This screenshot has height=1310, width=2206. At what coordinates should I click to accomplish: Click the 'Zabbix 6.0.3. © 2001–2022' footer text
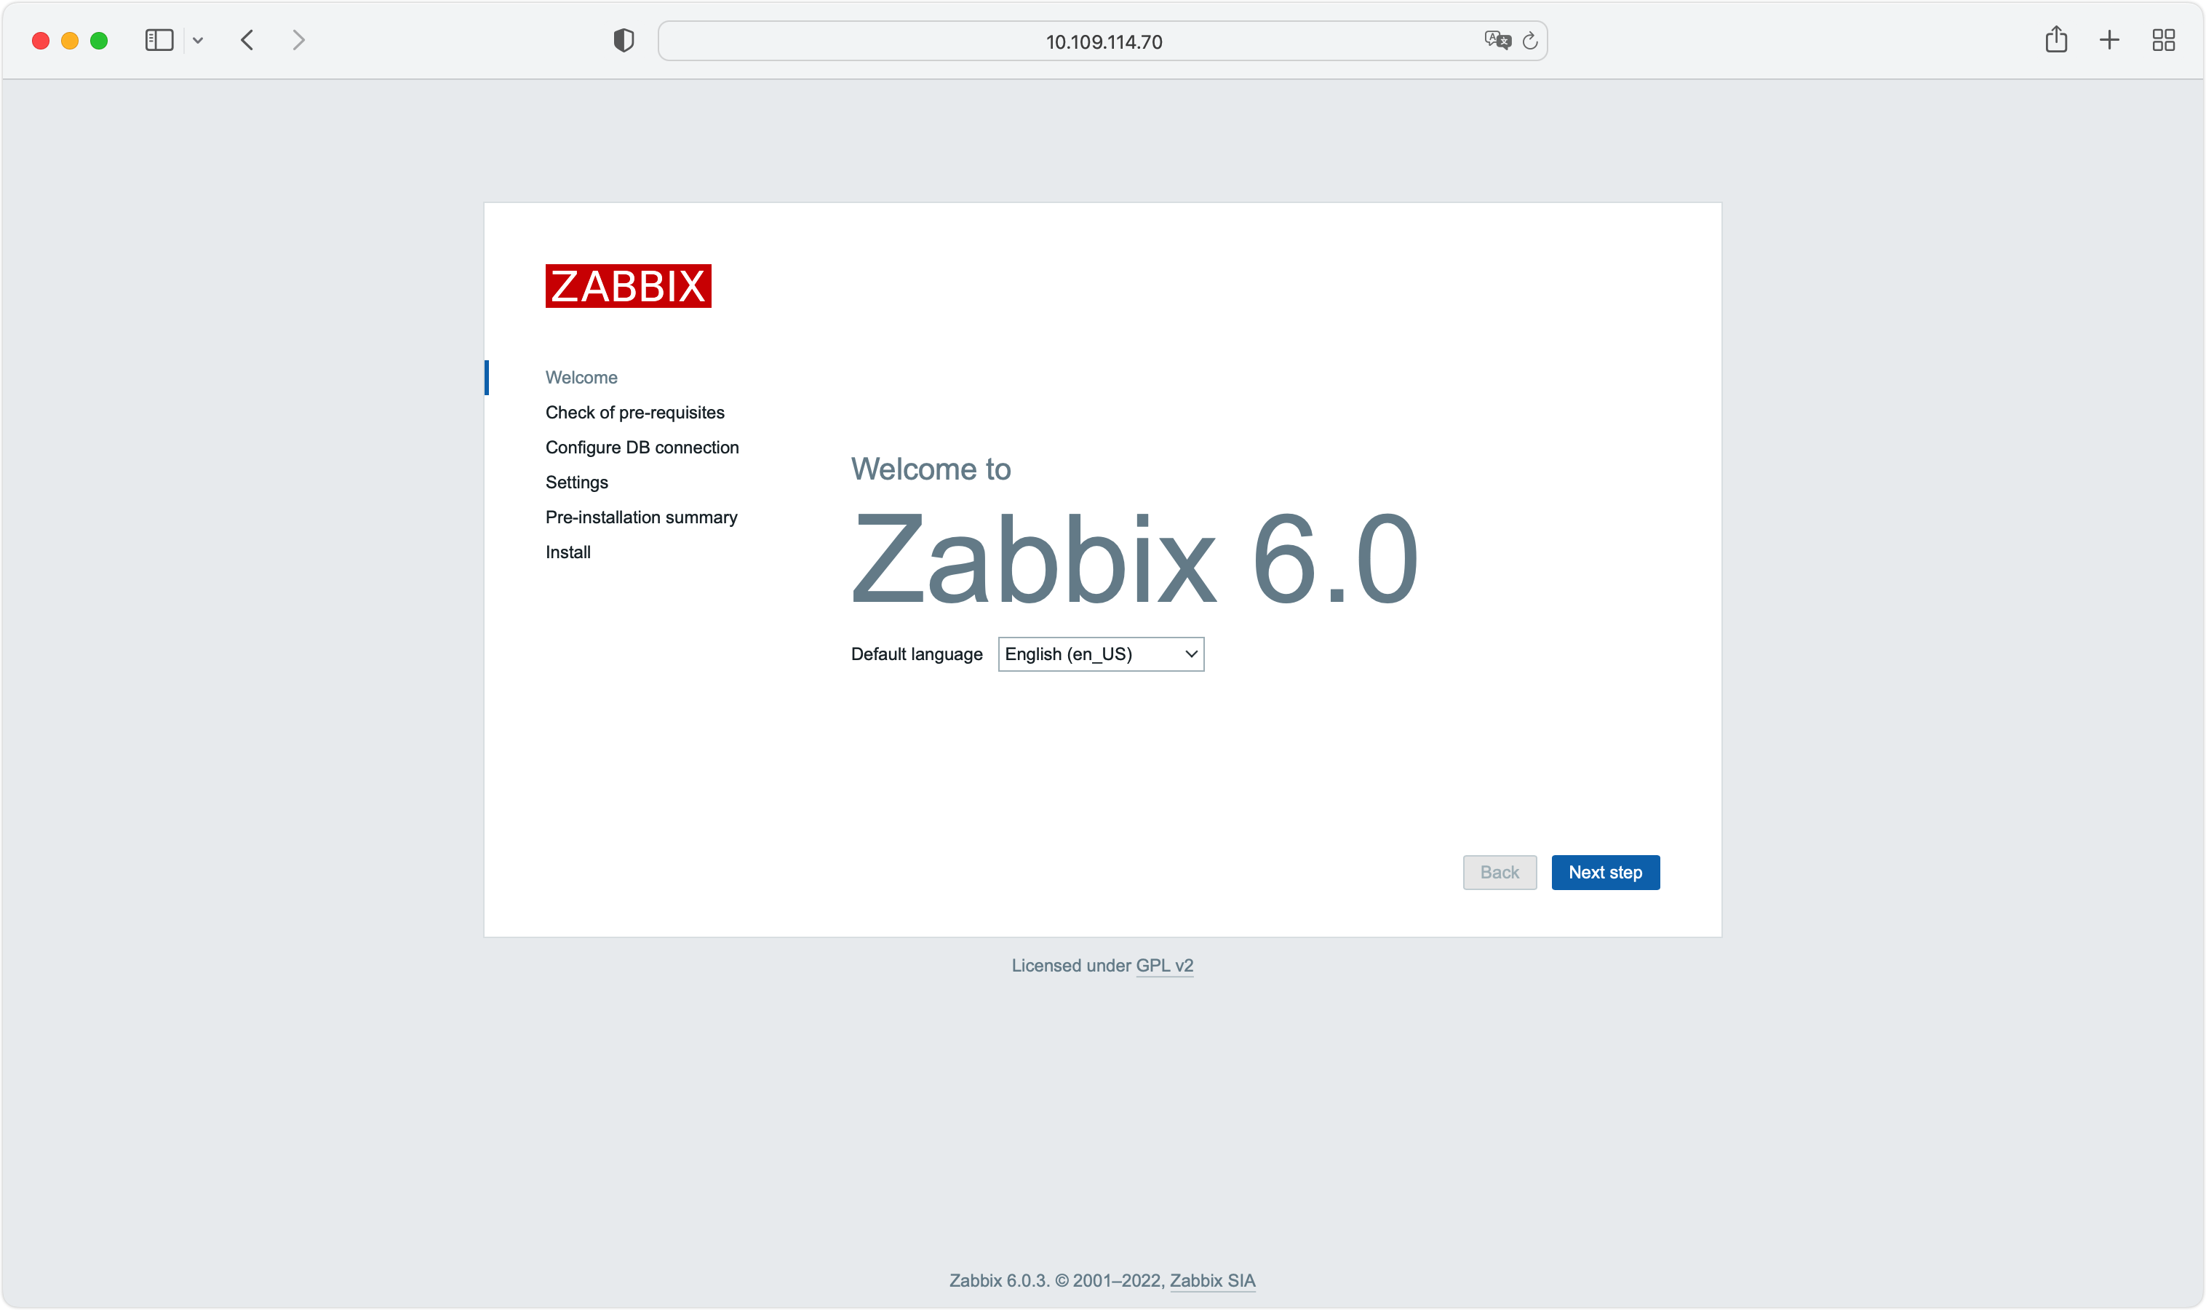click(x=1056, y=1281)
